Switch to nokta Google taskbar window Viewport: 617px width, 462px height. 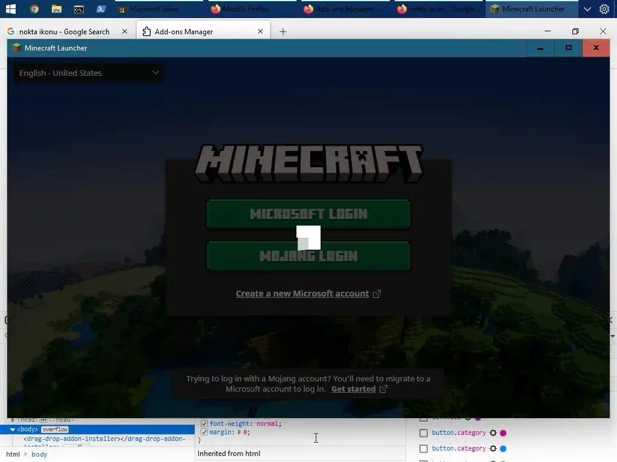point(439,8)
